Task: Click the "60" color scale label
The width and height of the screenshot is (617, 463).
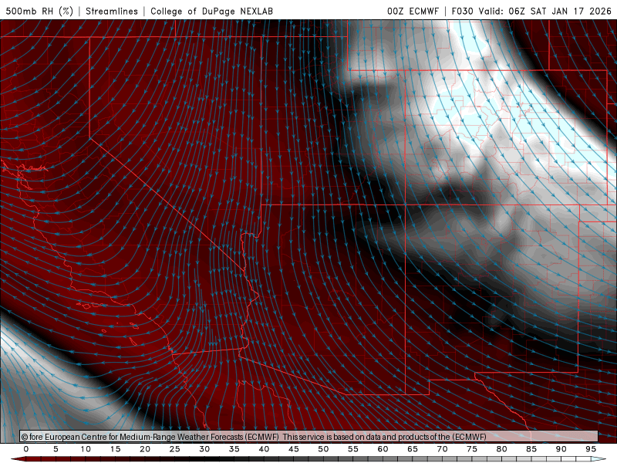Action: (x=383, y=449)
